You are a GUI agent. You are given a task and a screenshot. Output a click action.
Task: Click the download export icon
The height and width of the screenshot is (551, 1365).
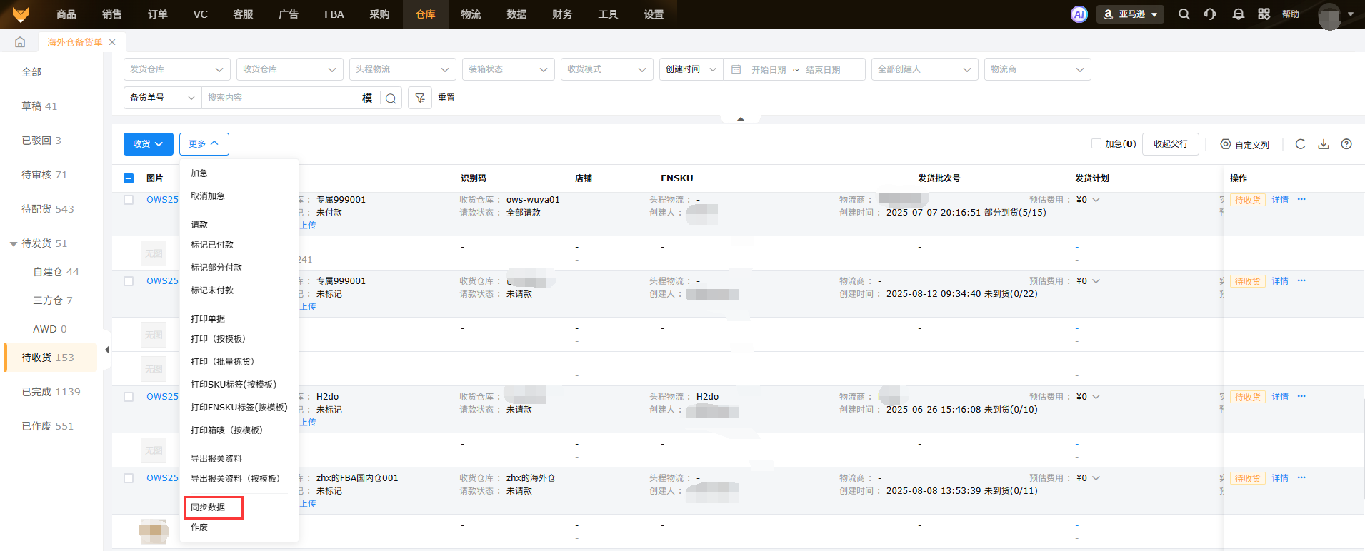coord(1323,144)
